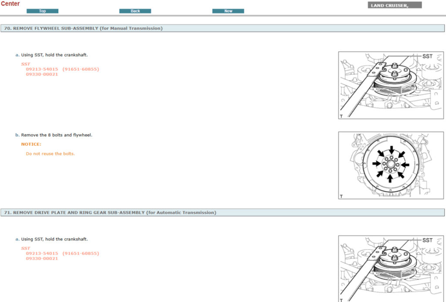Screen dimensions: 446x302
Task: Click 'Remove the 8 bolts and flywheel' step
Action: tap(57, 135)
